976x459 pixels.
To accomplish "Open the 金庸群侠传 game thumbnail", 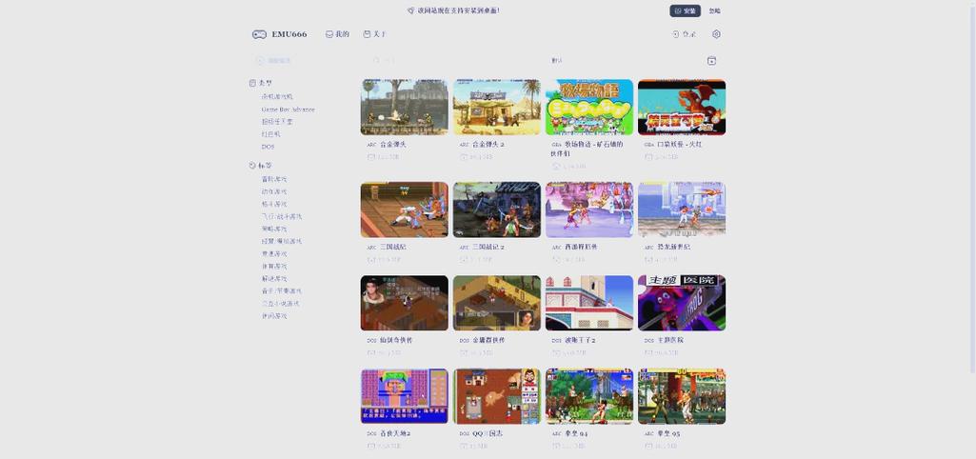I will pos(497,303).
